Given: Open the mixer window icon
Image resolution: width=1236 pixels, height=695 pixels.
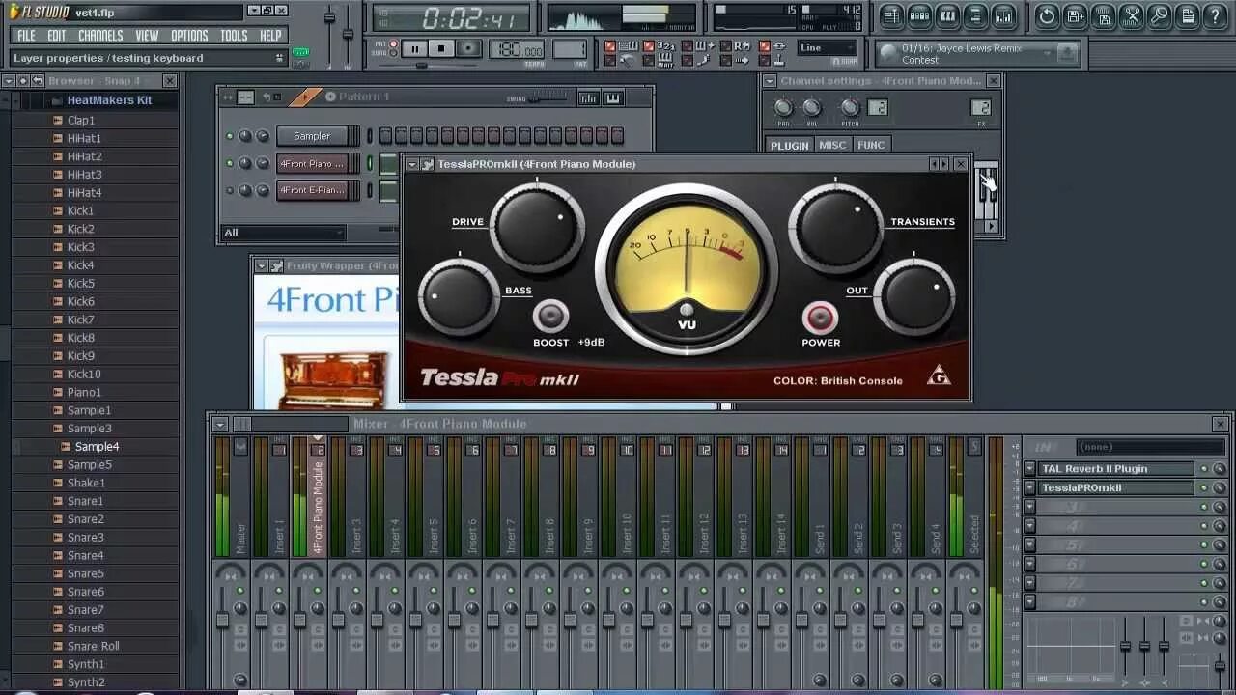Looking at the screenshot, I should 1004,16.
